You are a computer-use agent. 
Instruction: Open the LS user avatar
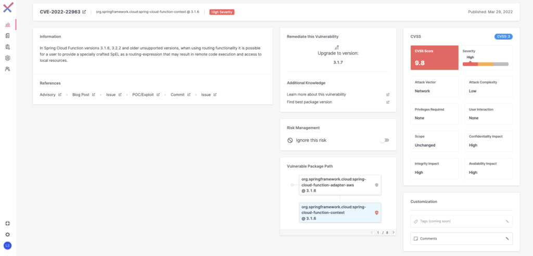tap(7, 245)
